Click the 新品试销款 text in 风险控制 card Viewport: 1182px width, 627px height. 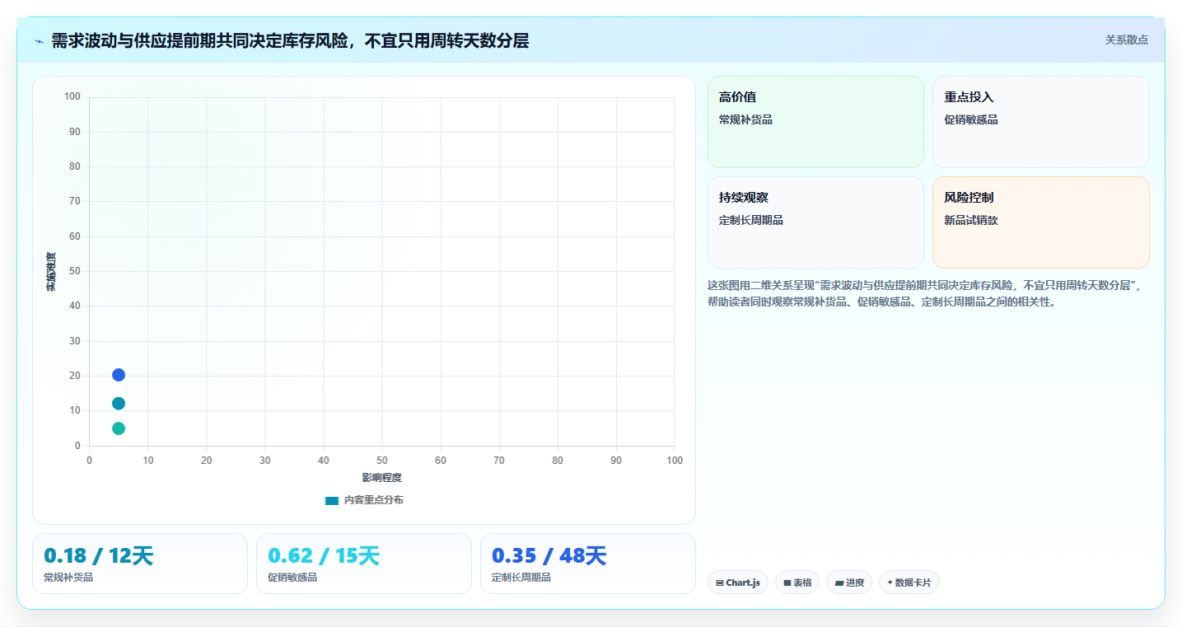tap(971, 220)
